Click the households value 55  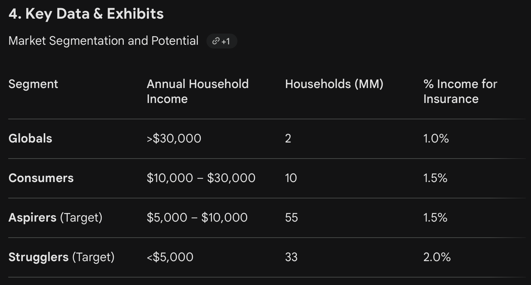(x=291, y=217)
